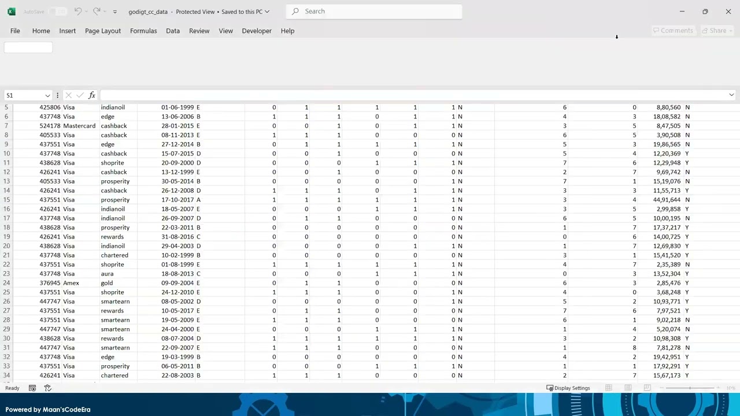Select row header 5
The width and height of the screenshot is (740, 416).
[x=6, y=107]
